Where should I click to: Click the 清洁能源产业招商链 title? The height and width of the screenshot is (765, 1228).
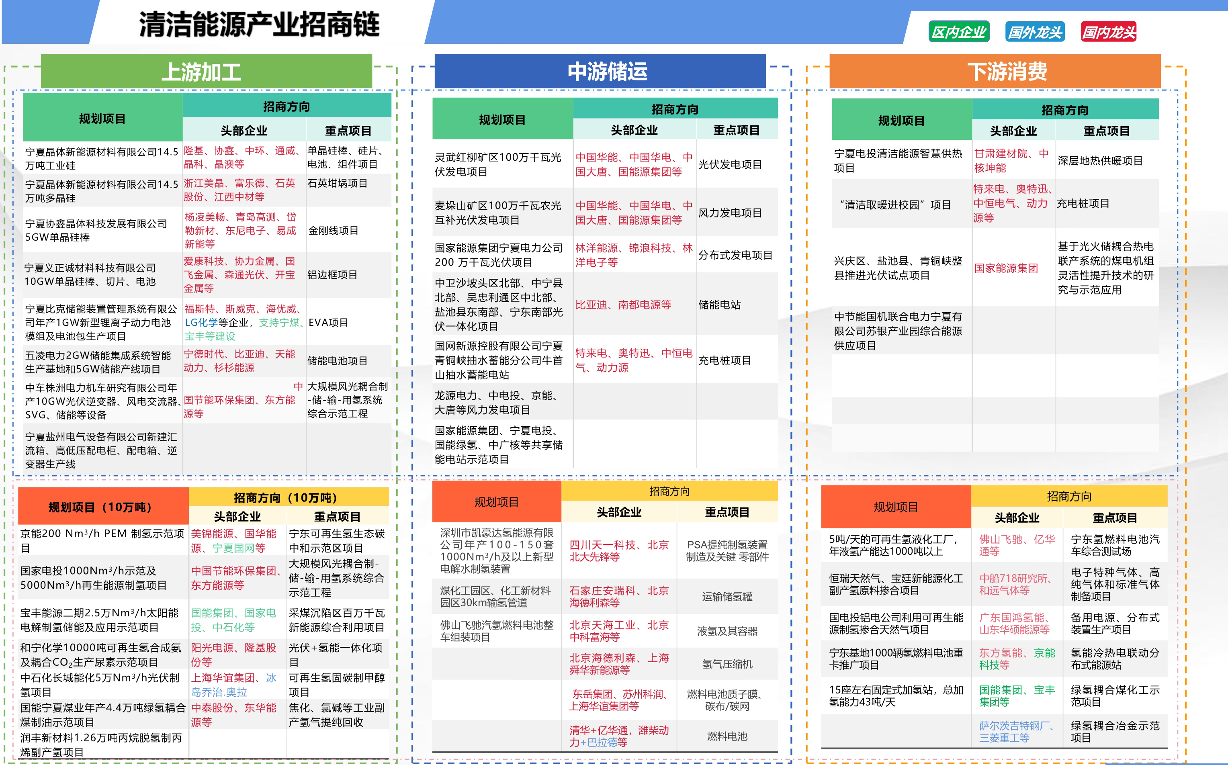(259, 24)
